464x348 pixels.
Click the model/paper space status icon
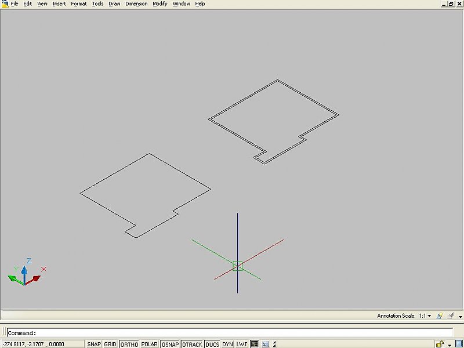pyautogui.click(x=266, y=344)
